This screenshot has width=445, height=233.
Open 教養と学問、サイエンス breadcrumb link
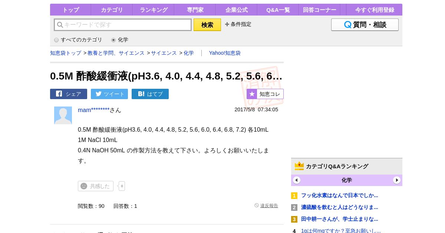pyautogui.click(x=116, y=53)
